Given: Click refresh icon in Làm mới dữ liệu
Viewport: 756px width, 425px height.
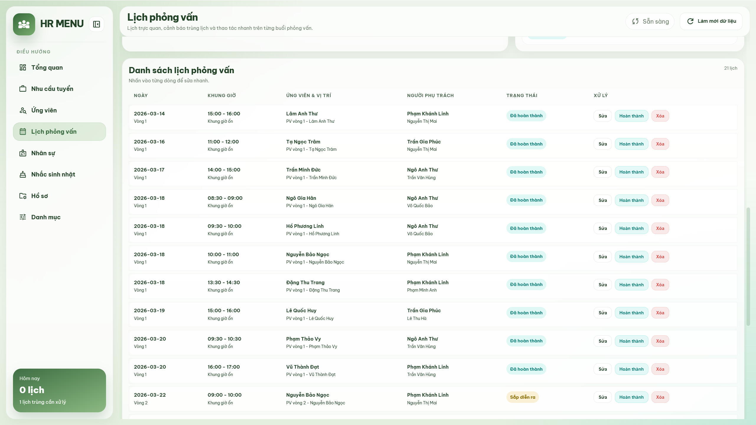Looking at the screenshot, I should pos(690,21).
